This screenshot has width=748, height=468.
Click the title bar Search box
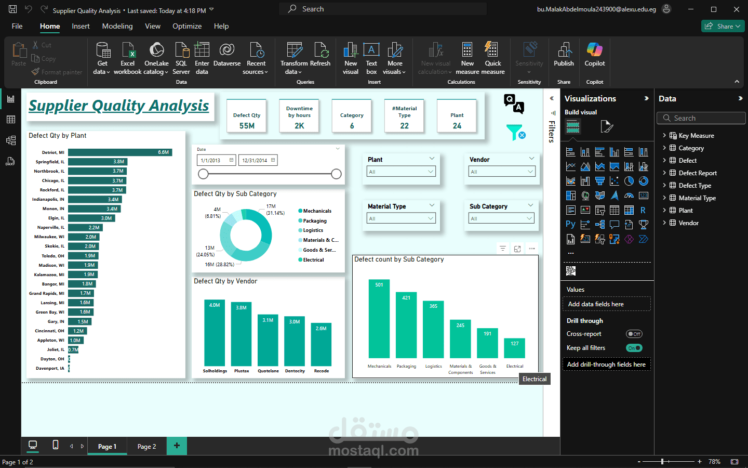(x=383, y=9)
